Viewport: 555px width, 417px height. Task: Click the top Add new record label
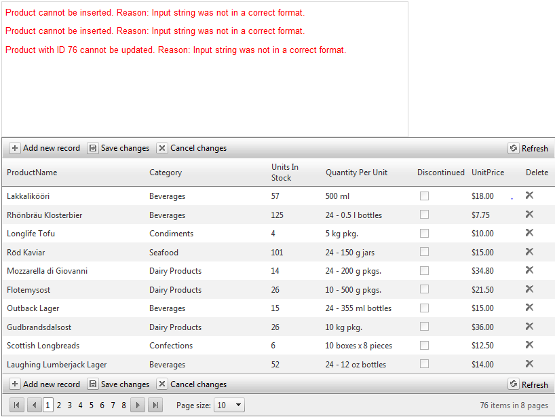click(52, 148)
